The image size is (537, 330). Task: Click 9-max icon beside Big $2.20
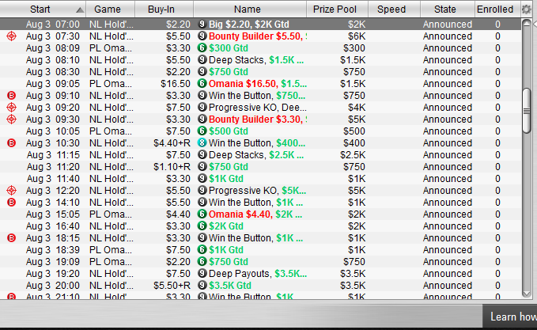(x=202, y=24)
